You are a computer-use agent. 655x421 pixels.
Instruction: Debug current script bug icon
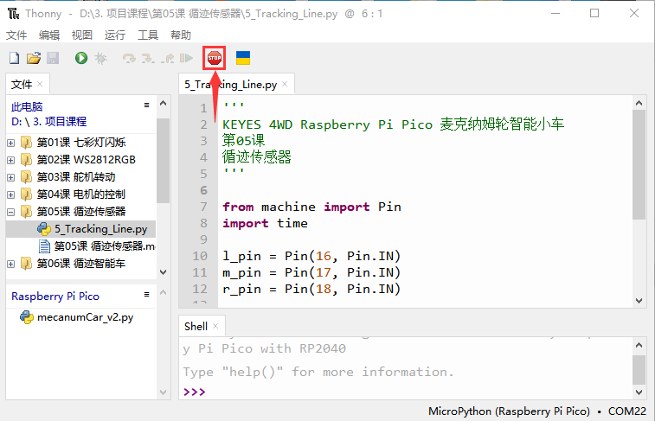pyautogui.click(x=100, y=58)
